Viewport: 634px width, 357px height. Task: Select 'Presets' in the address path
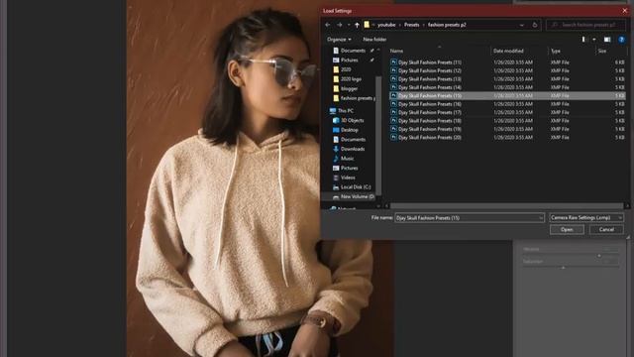point(412,25)
